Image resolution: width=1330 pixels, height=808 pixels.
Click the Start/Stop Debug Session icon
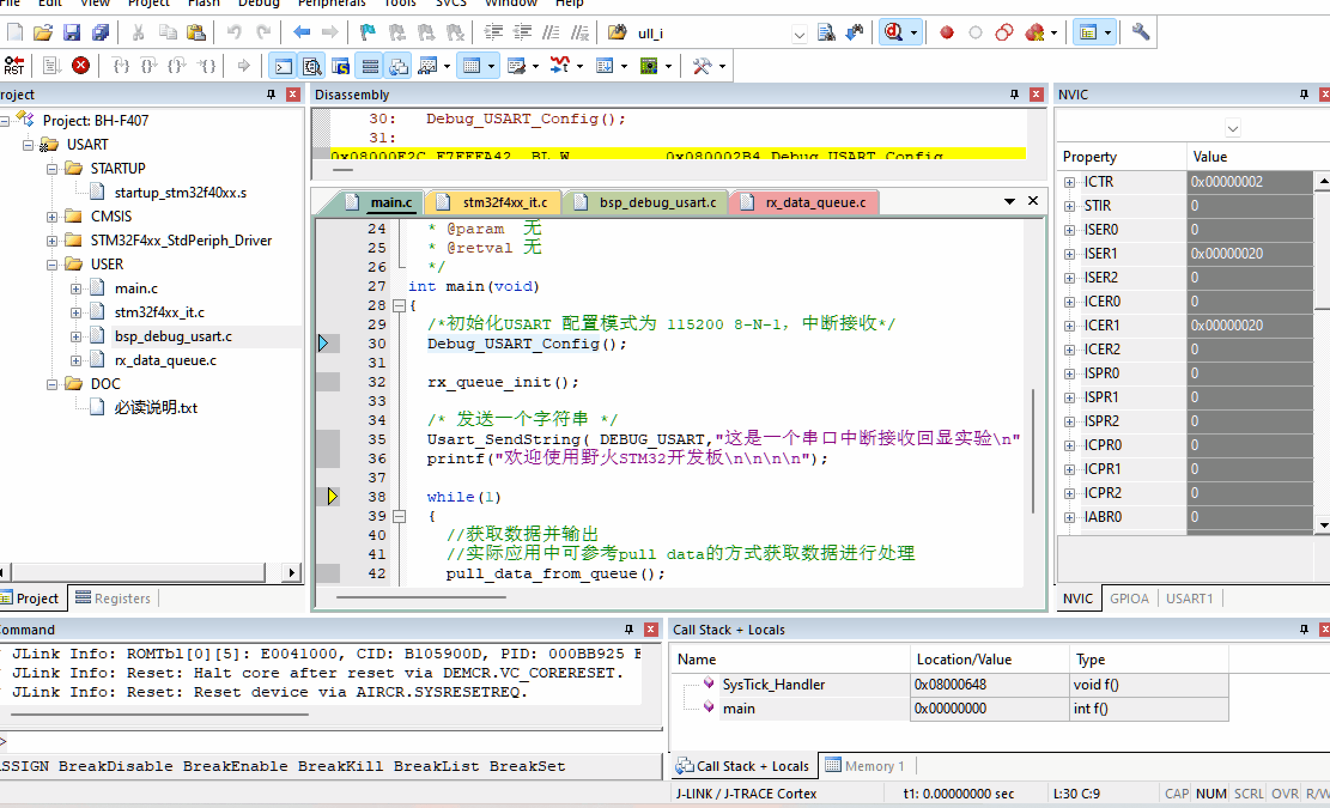click(x=894, y=32)
